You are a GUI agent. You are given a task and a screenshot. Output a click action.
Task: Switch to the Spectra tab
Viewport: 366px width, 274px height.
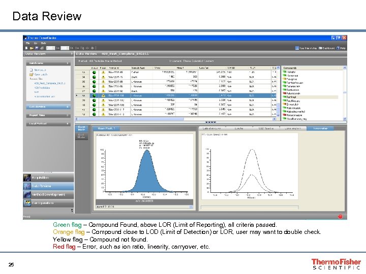pyautogui.click(x=239, y=128)
